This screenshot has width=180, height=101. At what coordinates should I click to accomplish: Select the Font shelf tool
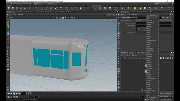coord(61,9)
